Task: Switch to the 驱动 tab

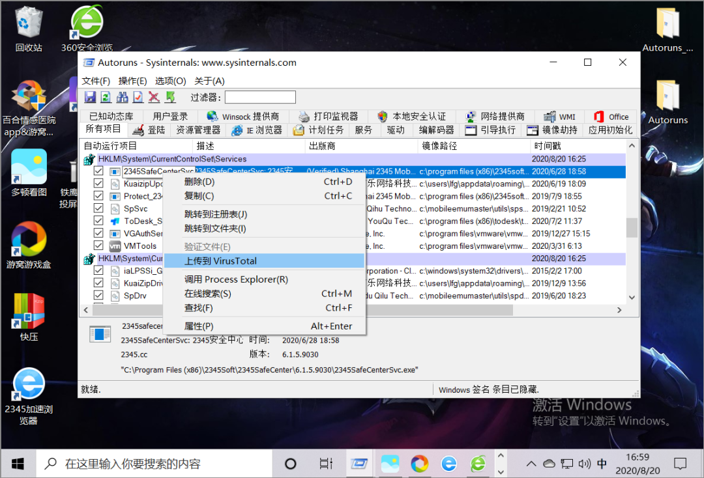Action: pyautogui.click(x=396, y=130)
